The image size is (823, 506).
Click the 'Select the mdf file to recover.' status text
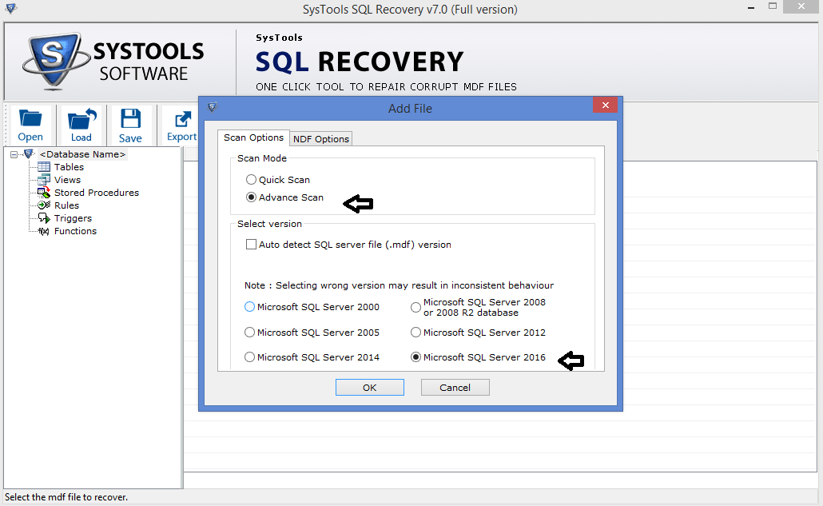pos(66,497)
